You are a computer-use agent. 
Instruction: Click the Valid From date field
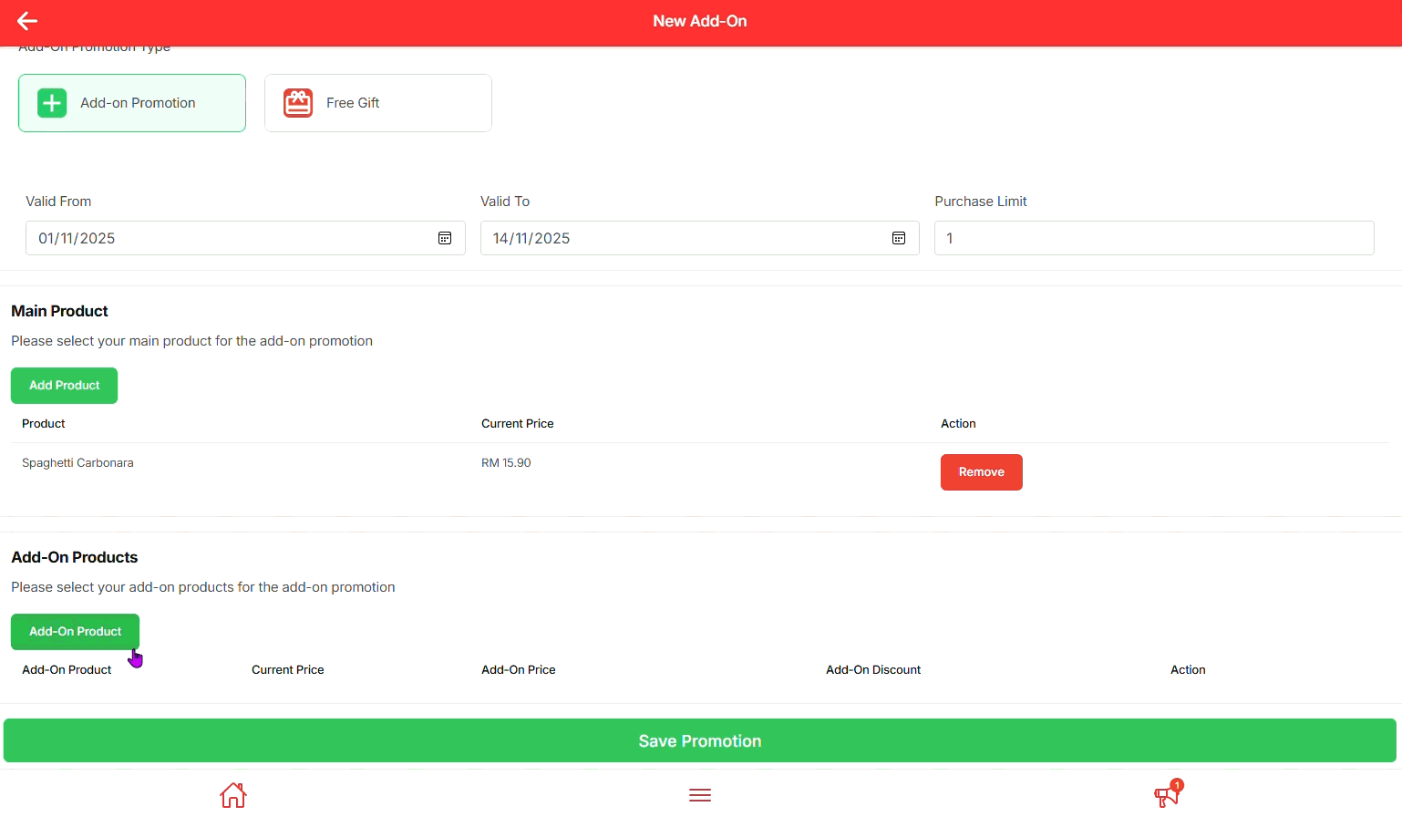pos(228,238)
